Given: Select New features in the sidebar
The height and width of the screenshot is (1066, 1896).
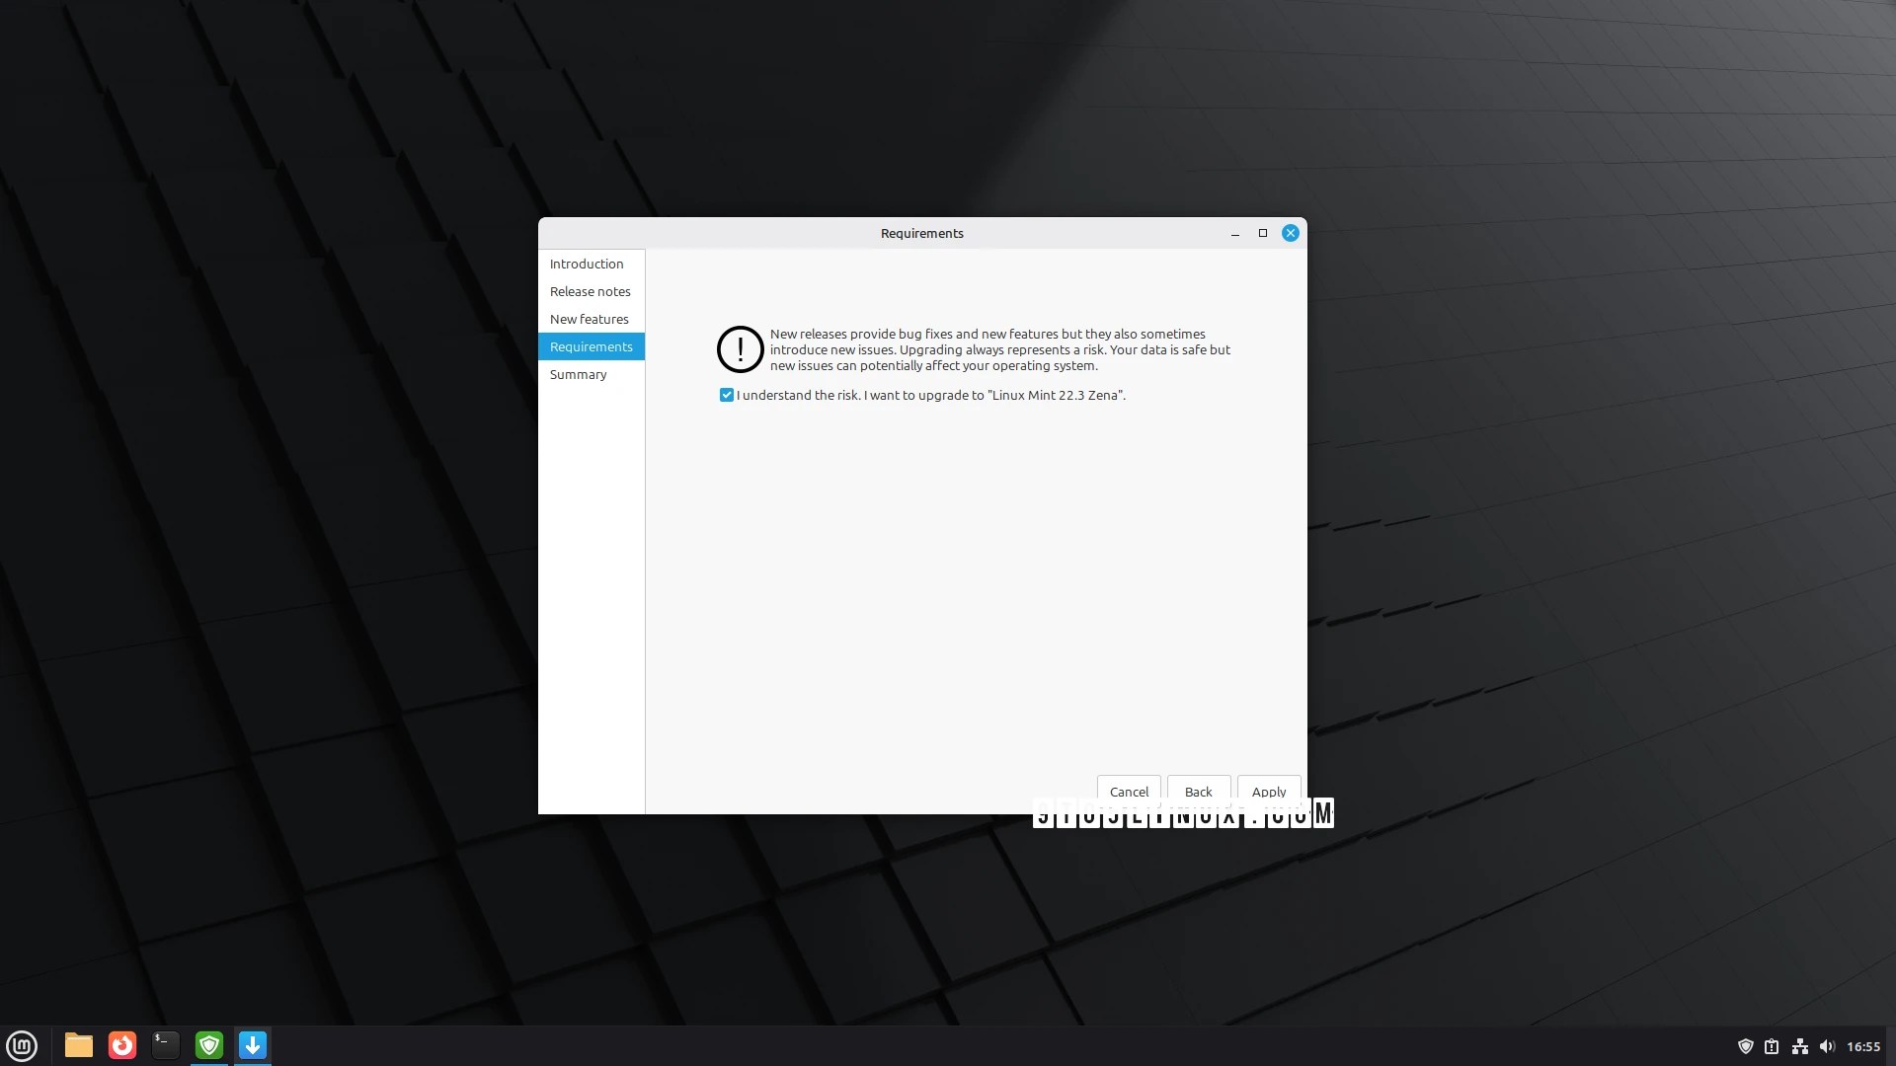Looking at the screenshot, I should click(589, 319).
